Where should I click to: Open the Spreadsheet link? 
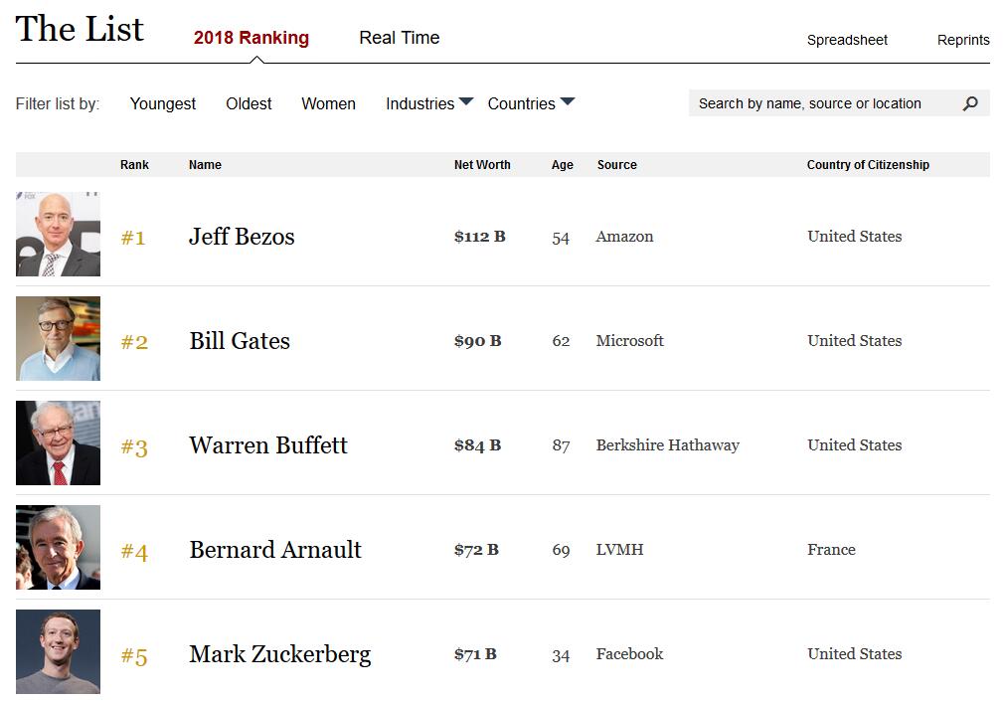pyautogui.click(x=847, y=40)
